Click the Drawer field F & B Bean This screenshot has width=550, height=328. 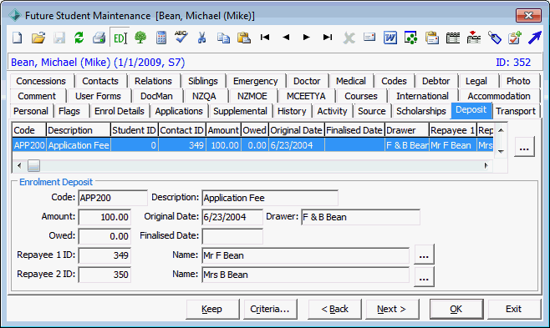[x=360, y=217]
